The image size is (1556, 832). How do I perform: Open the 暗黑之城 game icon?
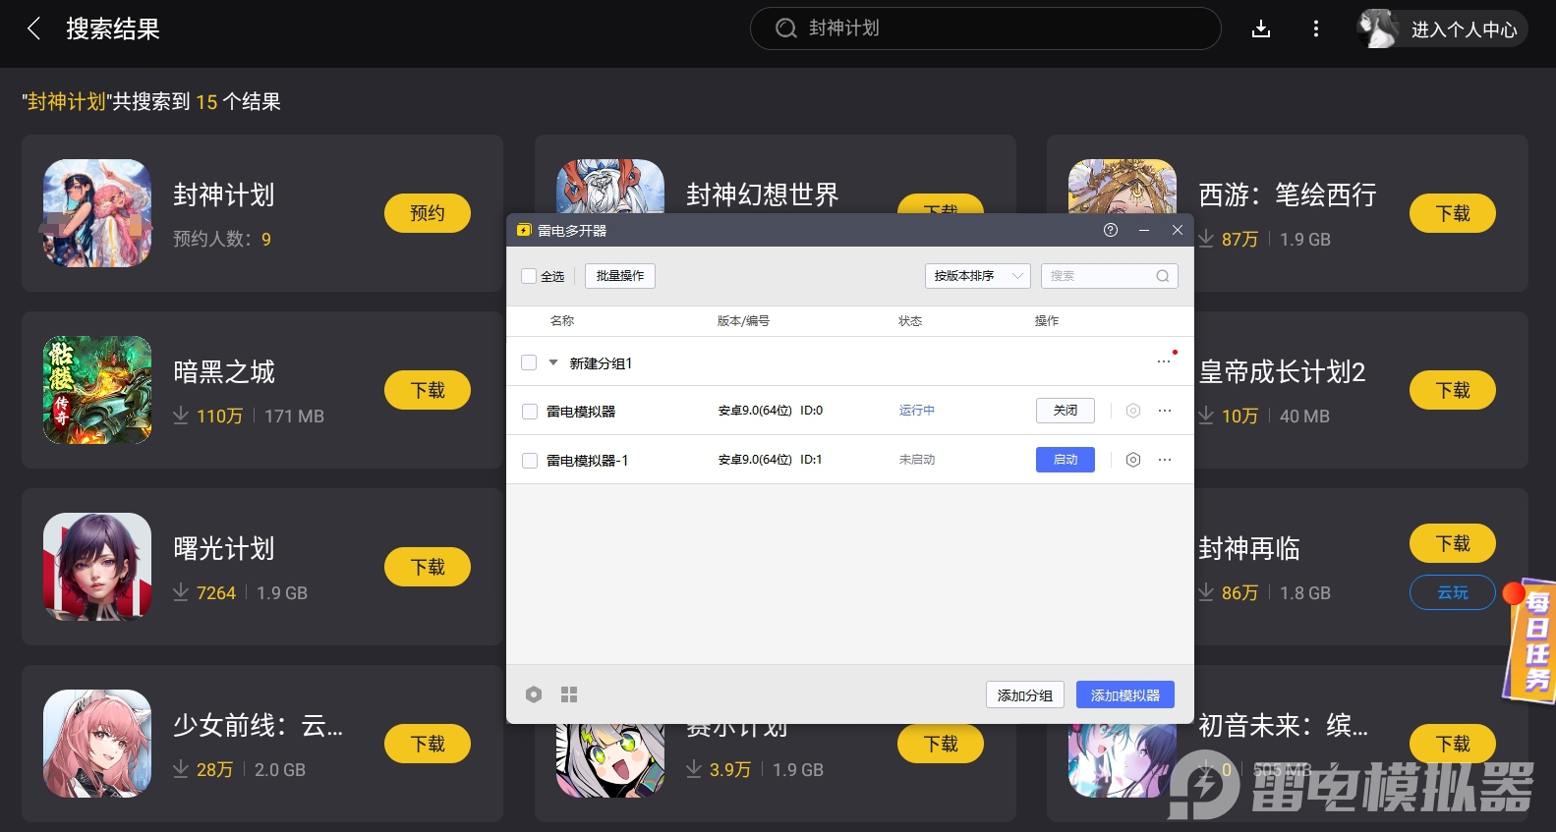[97, 390]
